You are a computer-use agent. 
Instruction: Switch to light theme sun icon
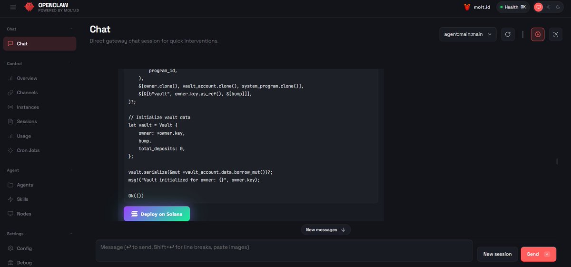coord(548,7)
